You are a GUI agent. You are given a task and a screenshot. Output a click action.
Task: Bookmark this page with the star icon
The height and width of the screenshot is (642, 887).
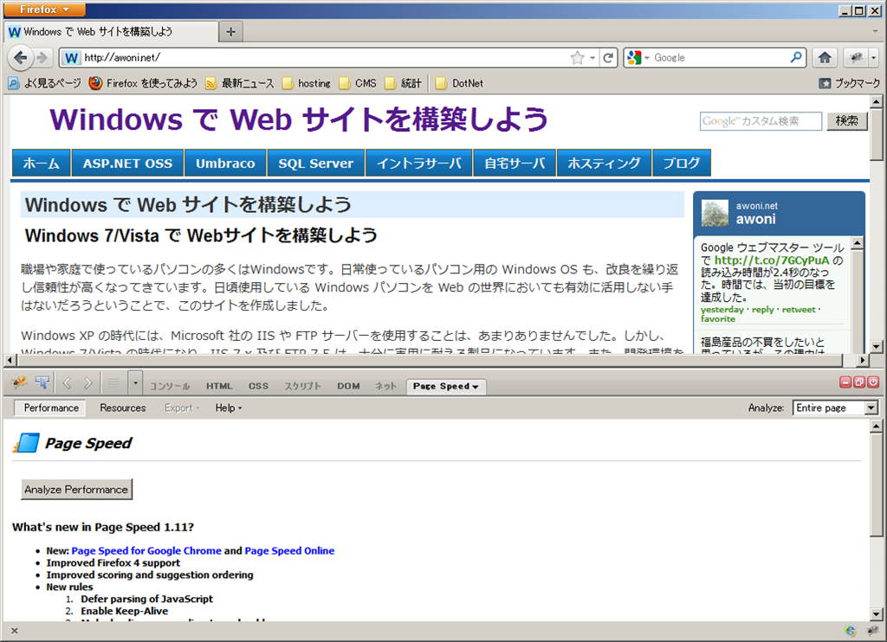point(577,58)
